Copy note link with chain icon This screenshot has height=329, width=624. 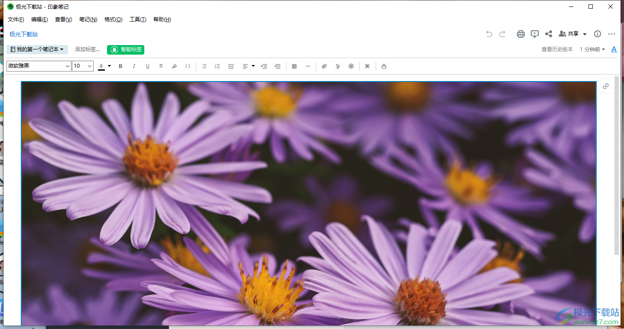pyautogui.click(x=606, y=86)
